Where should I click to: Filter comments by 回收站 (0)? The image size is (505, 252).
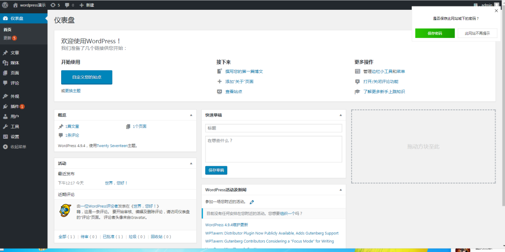(x=161, y=237)
